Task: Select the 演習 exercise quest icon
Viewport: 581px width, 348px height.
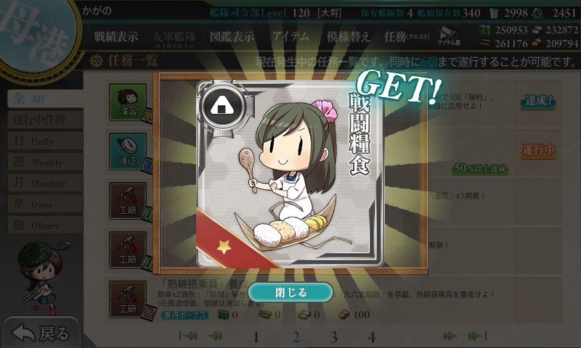Action: (x=128, y=102)
